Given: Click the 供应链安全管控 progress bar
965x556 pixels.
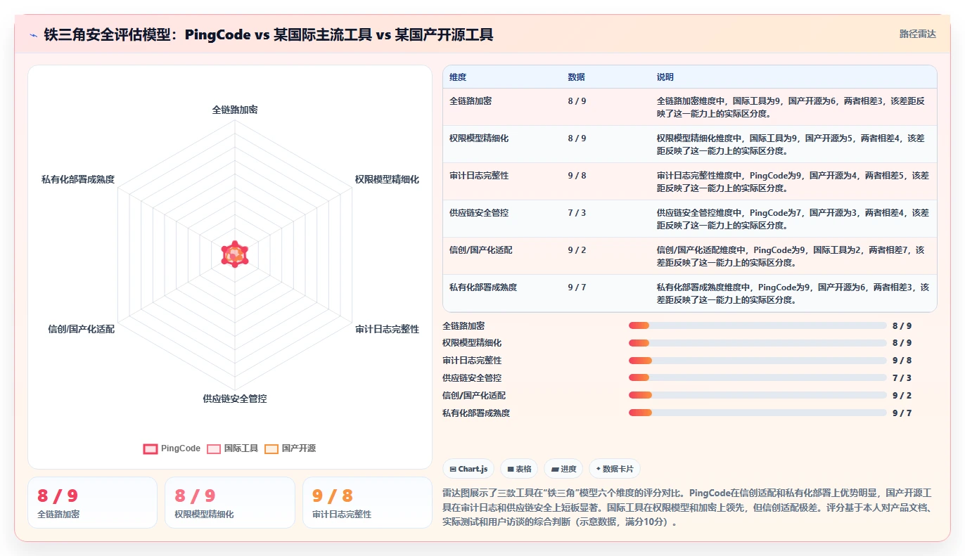Looking at the screenshot, I should pos(758,378).
